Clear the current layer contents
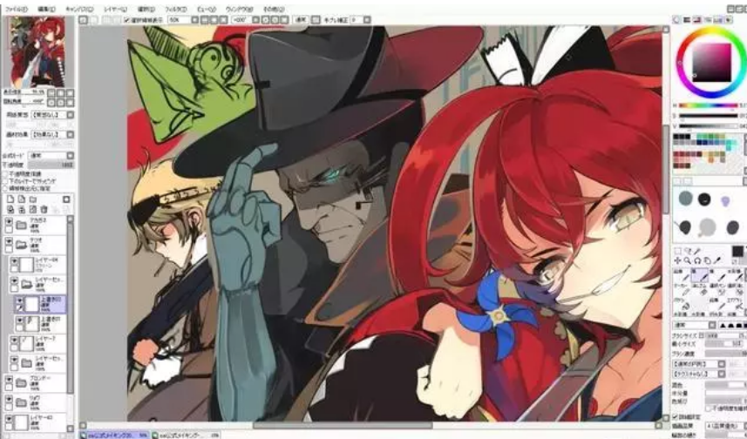Image resolution: width=747 pixels, height=439 pixels. click(33, 210)
